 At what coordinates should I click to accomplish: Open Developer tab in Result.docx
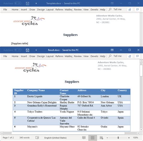tap(94, 56)
